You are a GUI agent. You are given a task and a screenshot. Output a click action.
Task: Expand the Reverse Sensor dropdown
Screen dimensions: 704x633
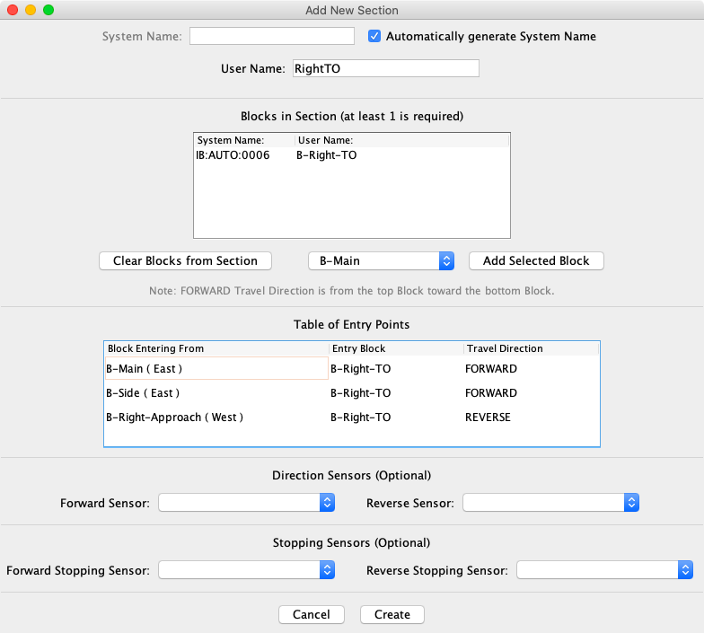550,503
